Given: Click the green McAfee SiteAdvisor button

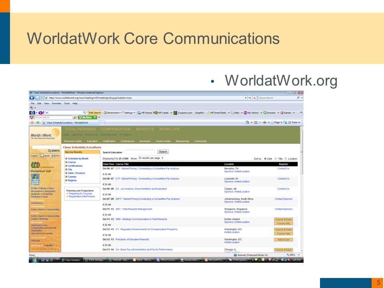Looking at the screenshot, I should coord(88,117).
